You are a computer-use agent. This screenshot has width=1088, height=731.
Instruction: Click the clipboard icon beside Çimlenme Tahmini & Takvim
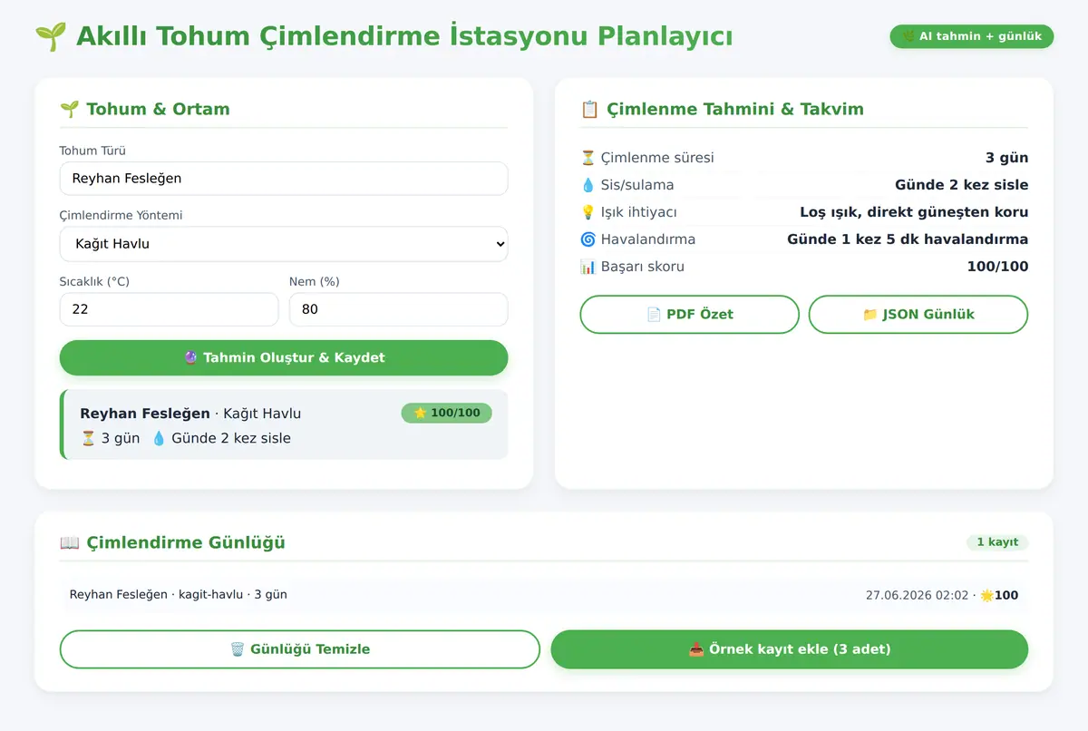point(589,109)
